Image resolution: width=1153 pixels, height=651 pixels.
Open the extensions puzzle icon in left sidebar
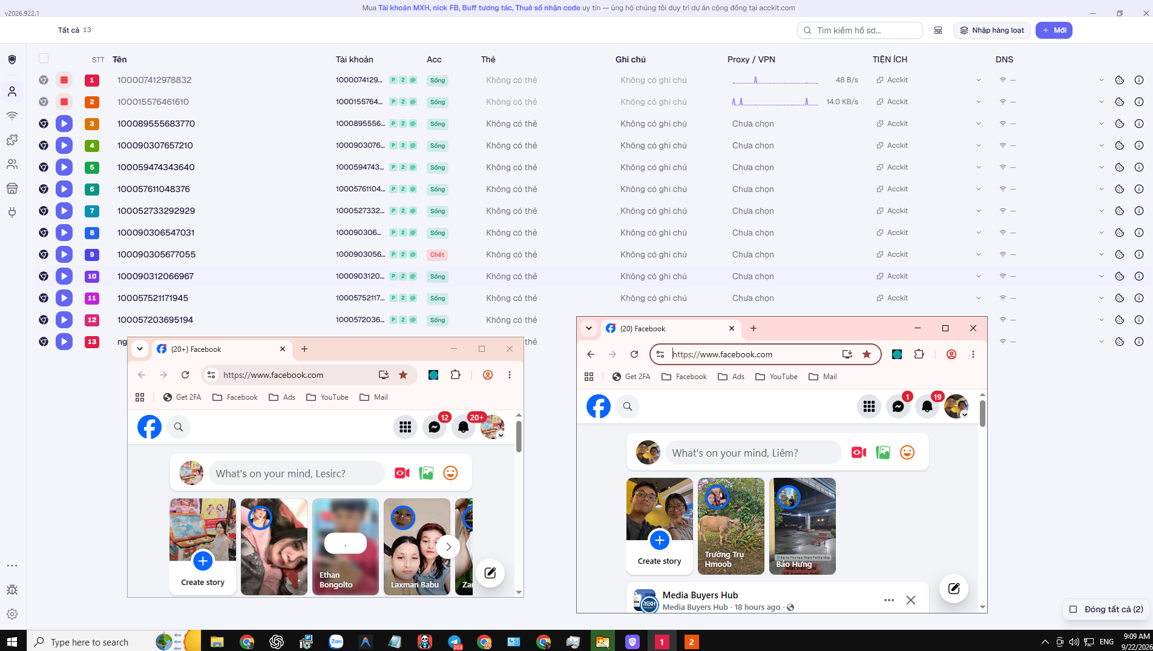click(12, 140)
